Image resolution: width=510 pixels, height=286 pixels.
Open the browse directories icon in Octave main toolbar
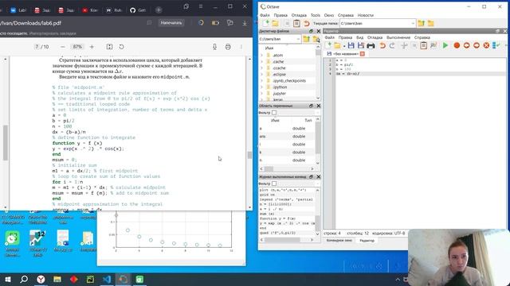pos(431,23)
